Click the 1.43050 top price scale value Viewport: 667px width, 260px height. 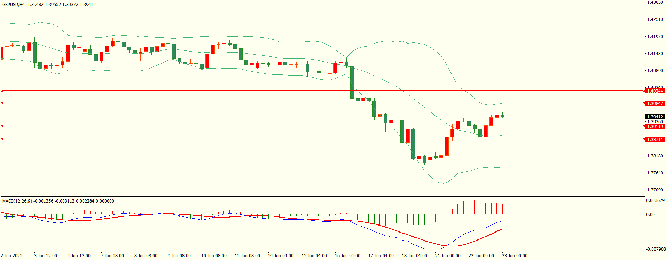[655, 2]
